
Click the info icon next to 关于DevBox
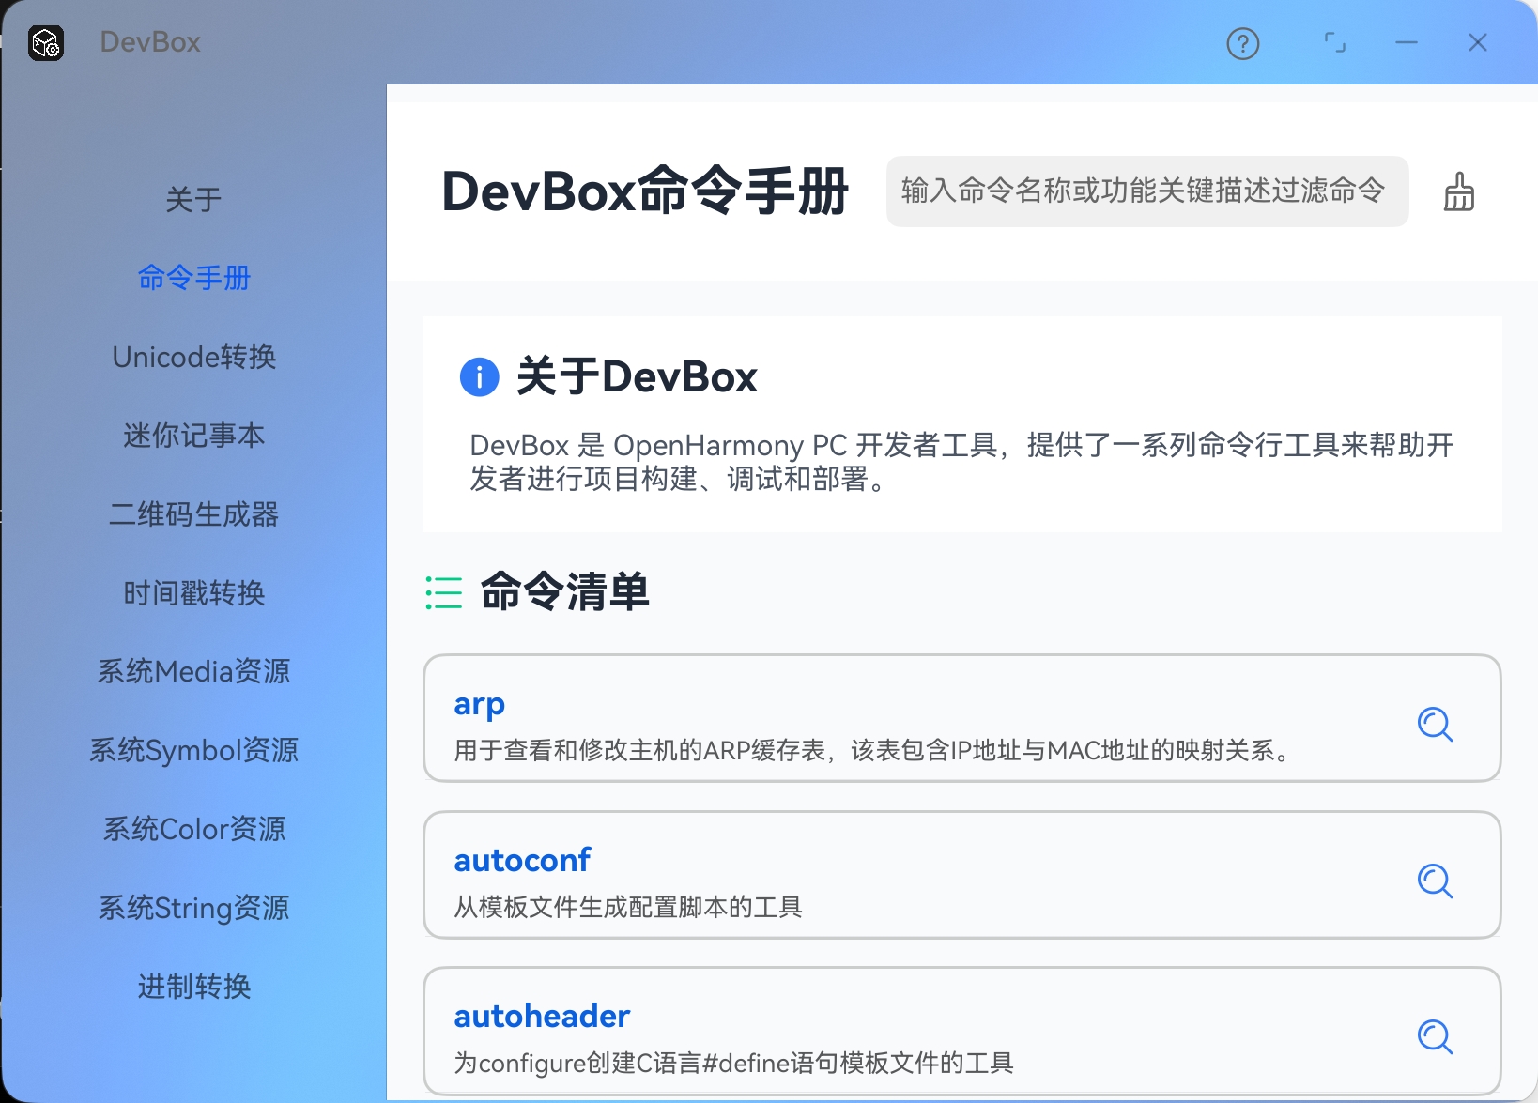click(x=479, y=377)
